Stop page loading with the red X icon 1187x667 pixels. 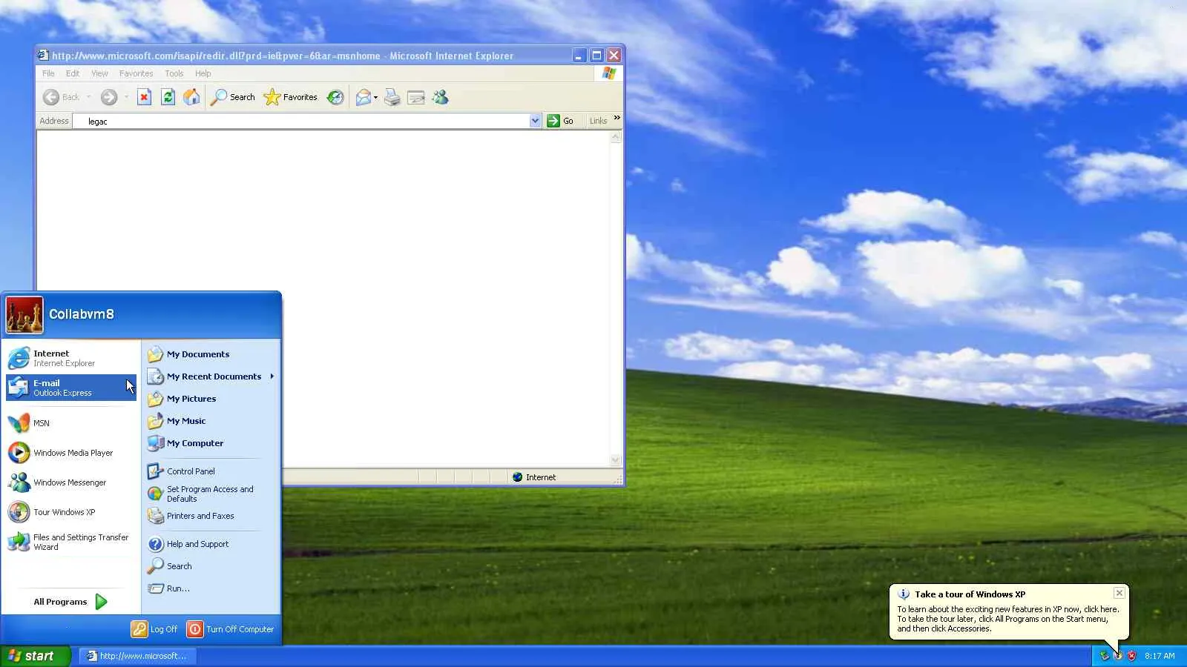tap(145, 97)
